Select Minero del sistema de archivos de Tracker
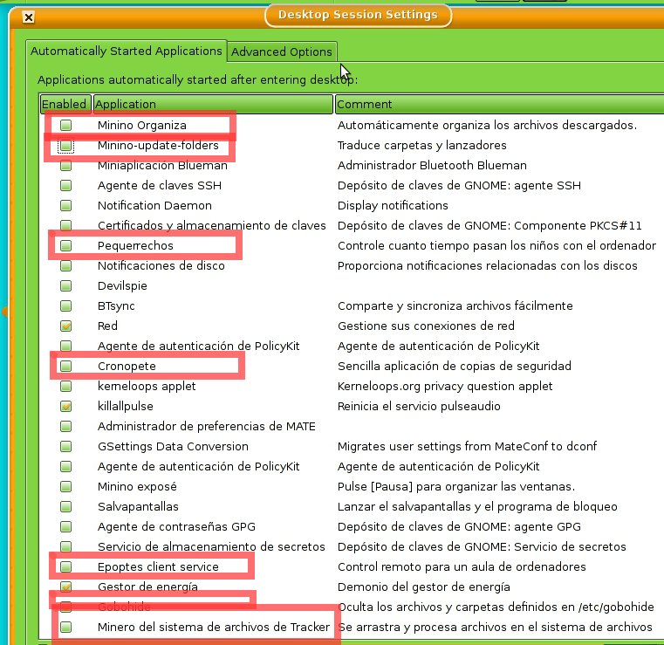664x645 pixels. [214, 627]
